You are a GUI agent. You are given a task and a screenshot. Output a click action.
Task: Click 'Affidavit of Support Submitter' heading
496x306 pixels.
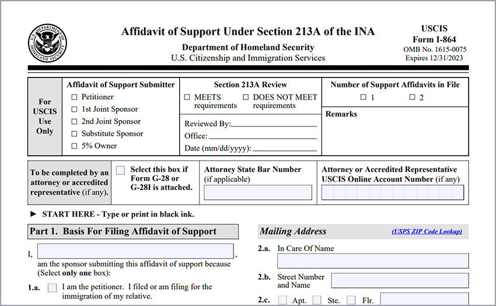121,85
